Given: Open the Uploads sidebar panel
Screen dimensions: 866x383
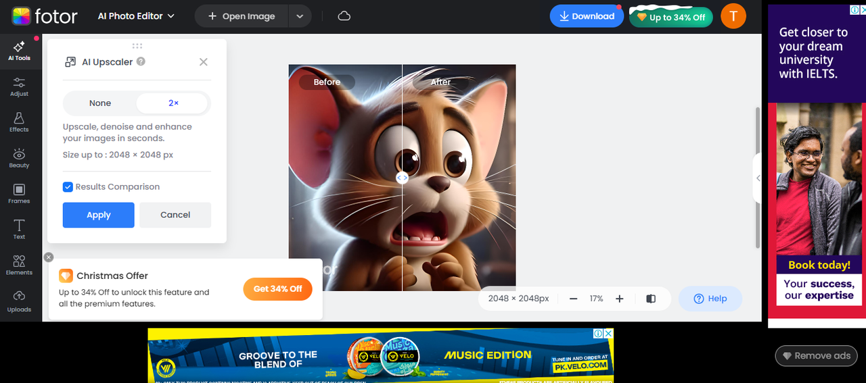Looking at the screenshot, I should (x=19, y=301).
